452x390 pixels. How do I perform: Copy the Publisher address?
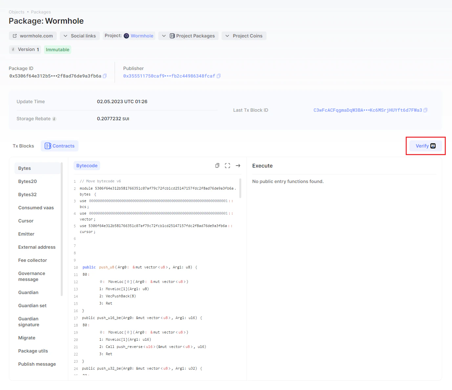(219, 76)
